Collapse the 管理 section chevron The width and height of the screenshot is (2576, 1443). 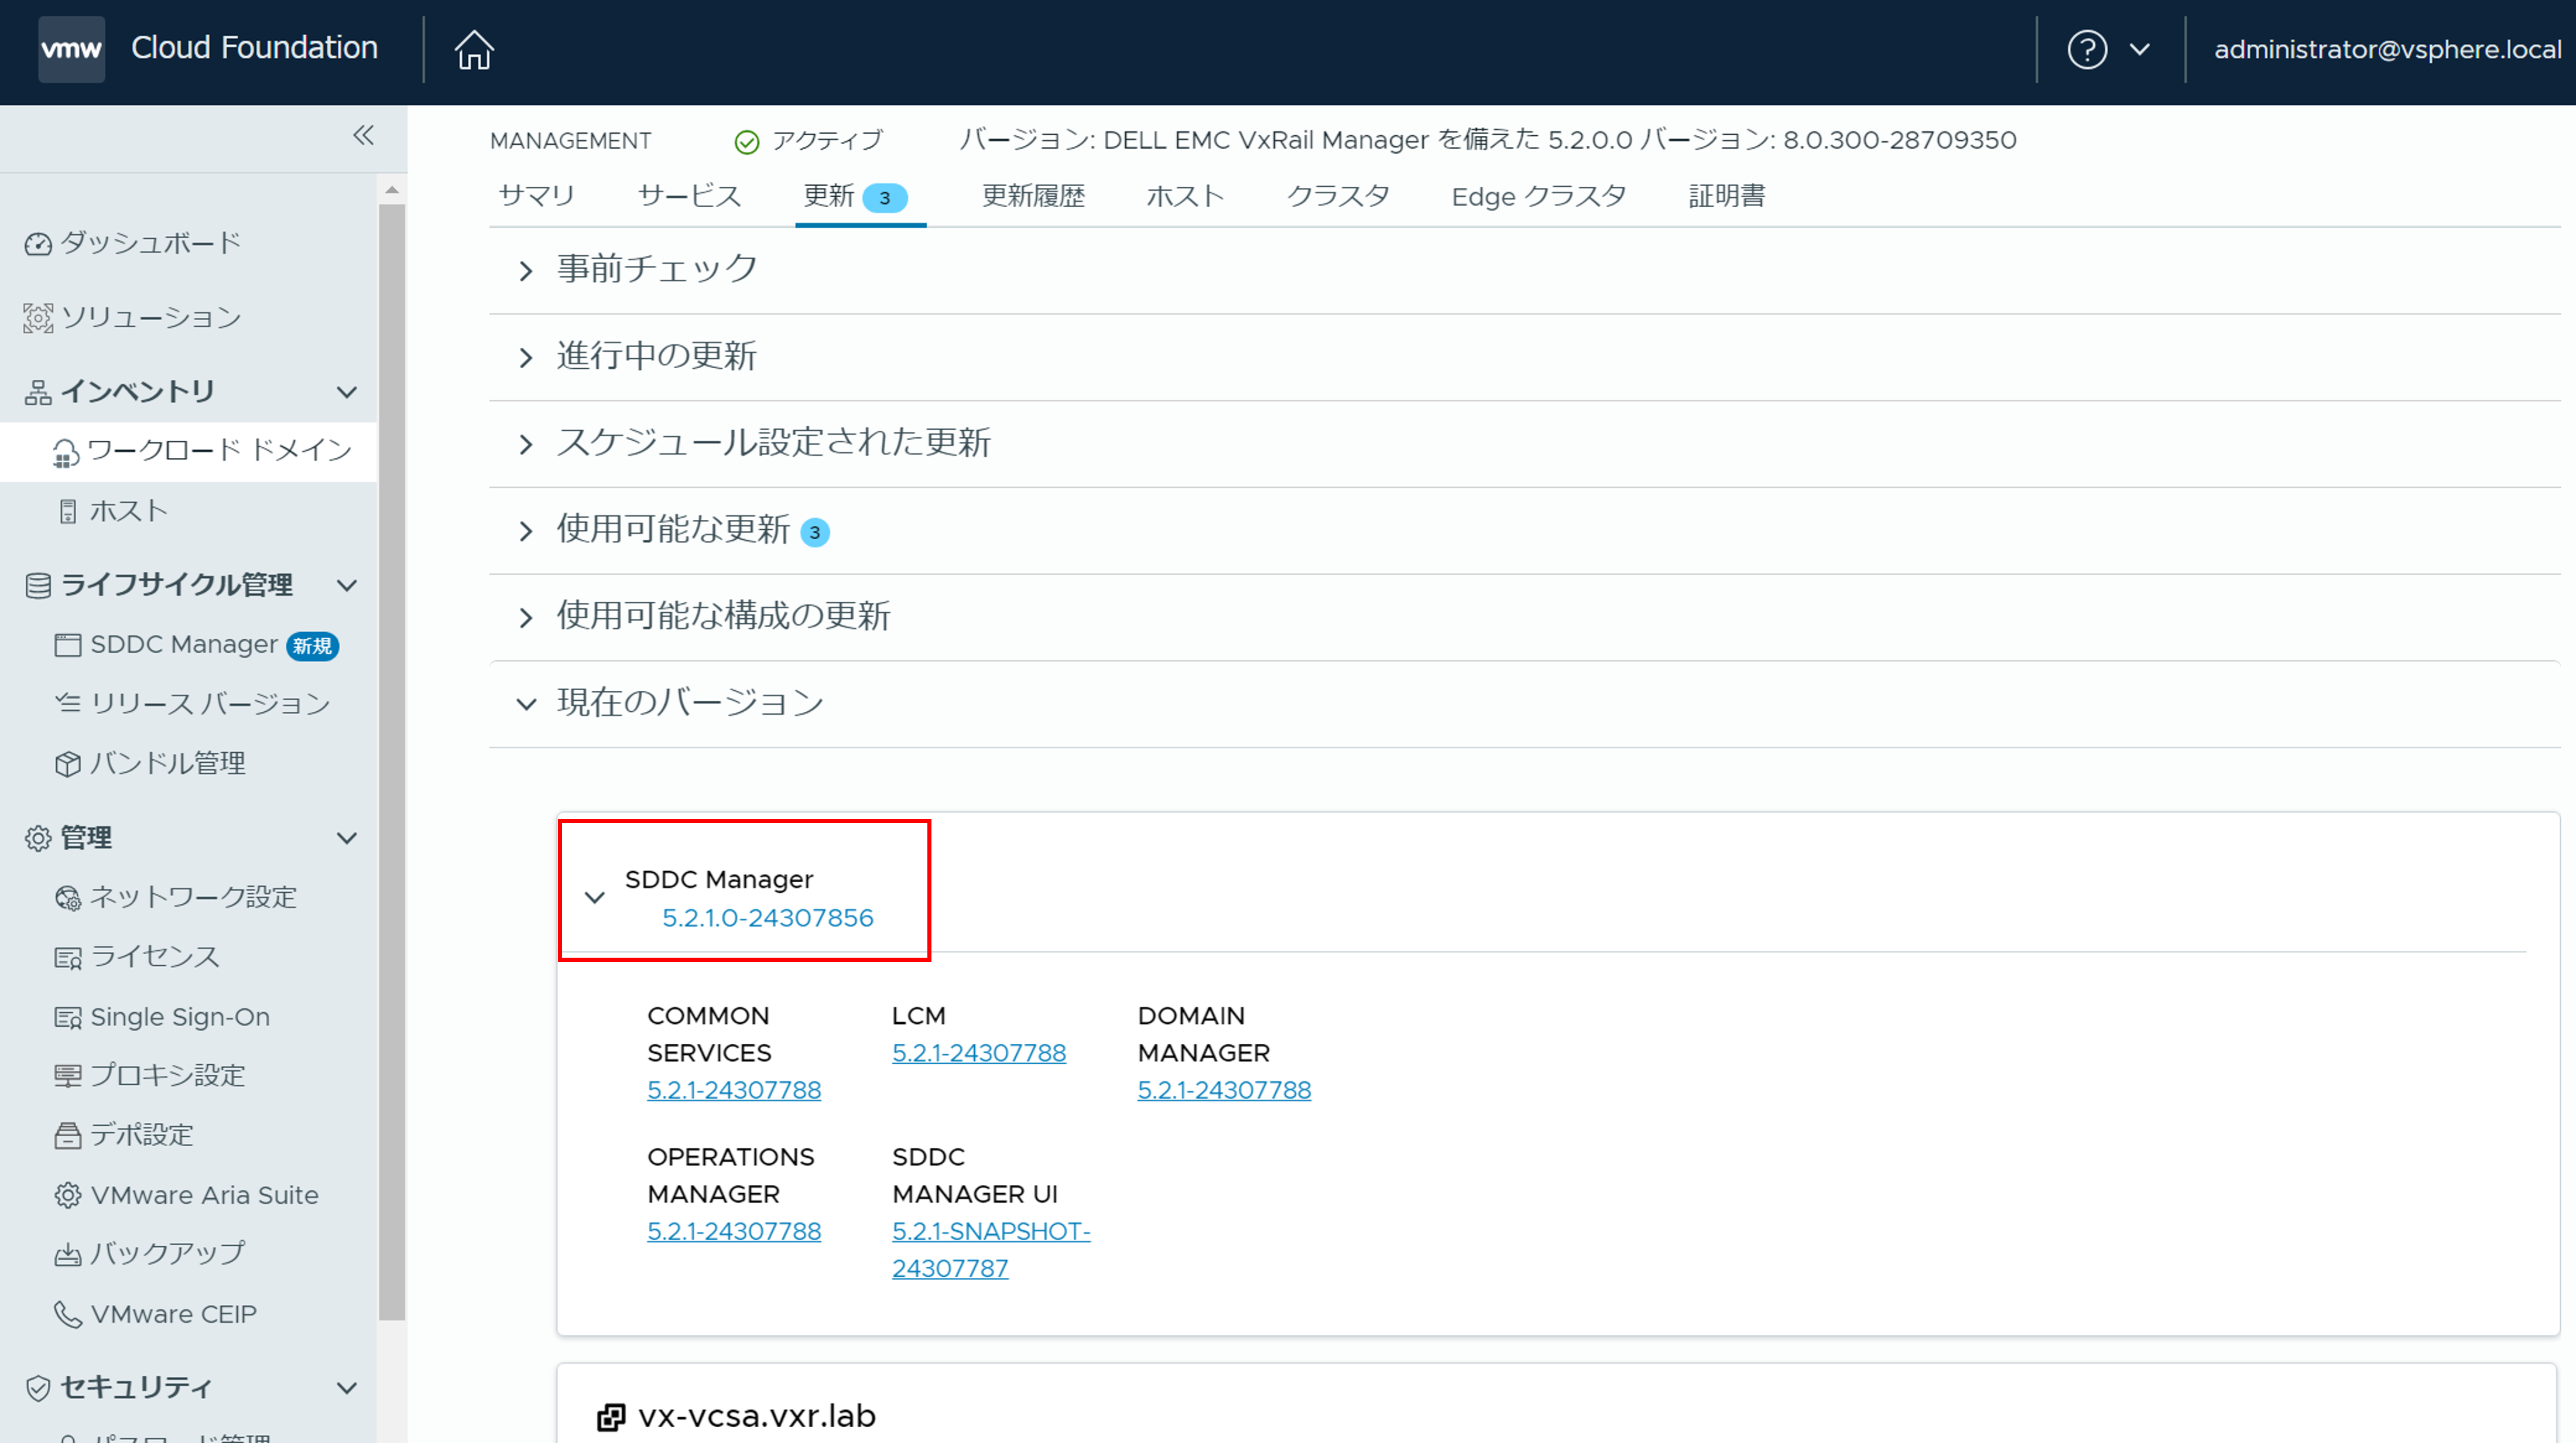point(347,838)
